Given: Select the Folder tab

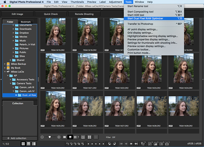Looking at the screenshot, I should 10,22.
